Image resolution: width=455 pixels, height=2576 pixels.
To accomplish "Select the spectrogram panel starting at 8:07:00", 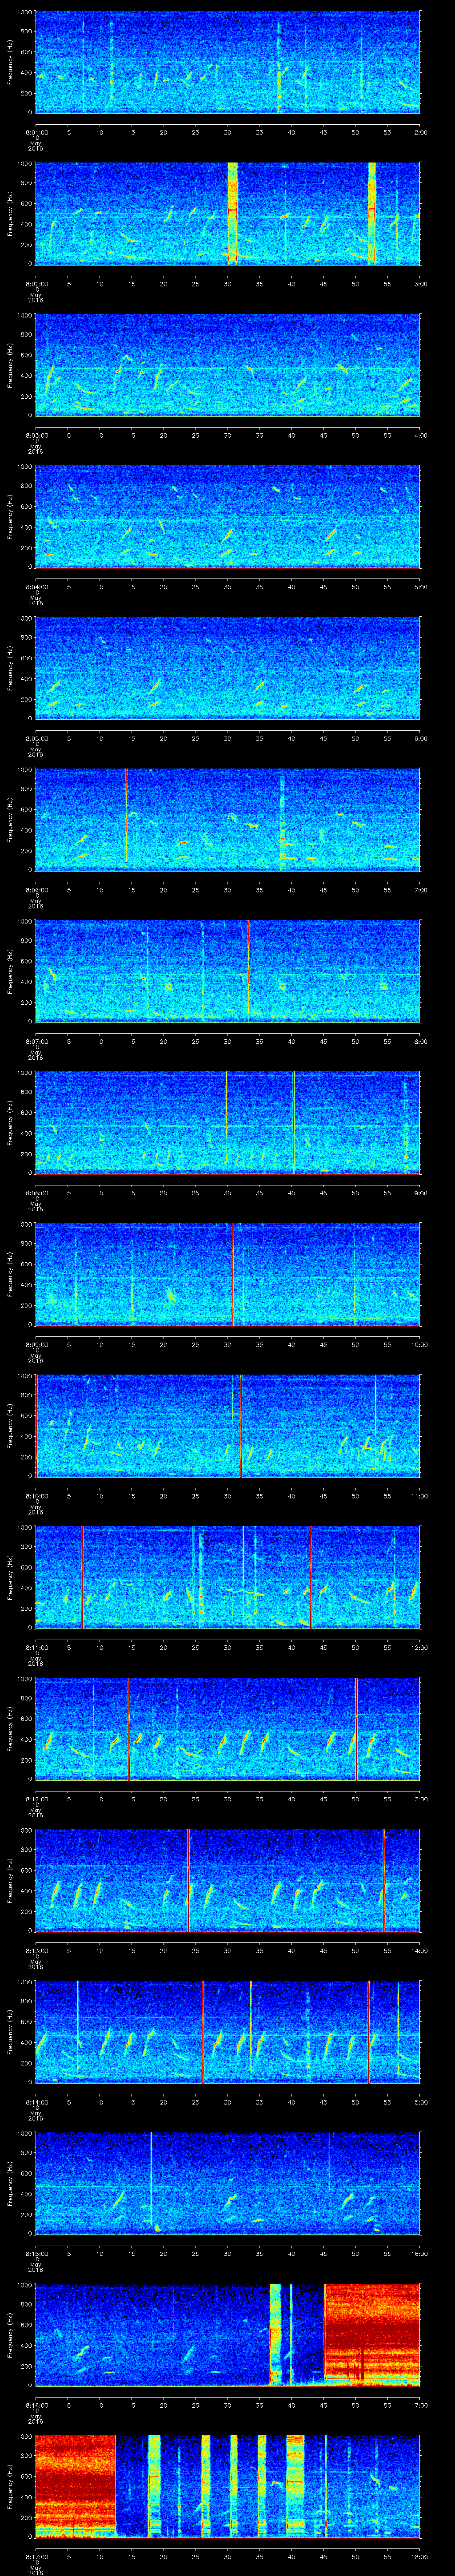I will (228, 971).
